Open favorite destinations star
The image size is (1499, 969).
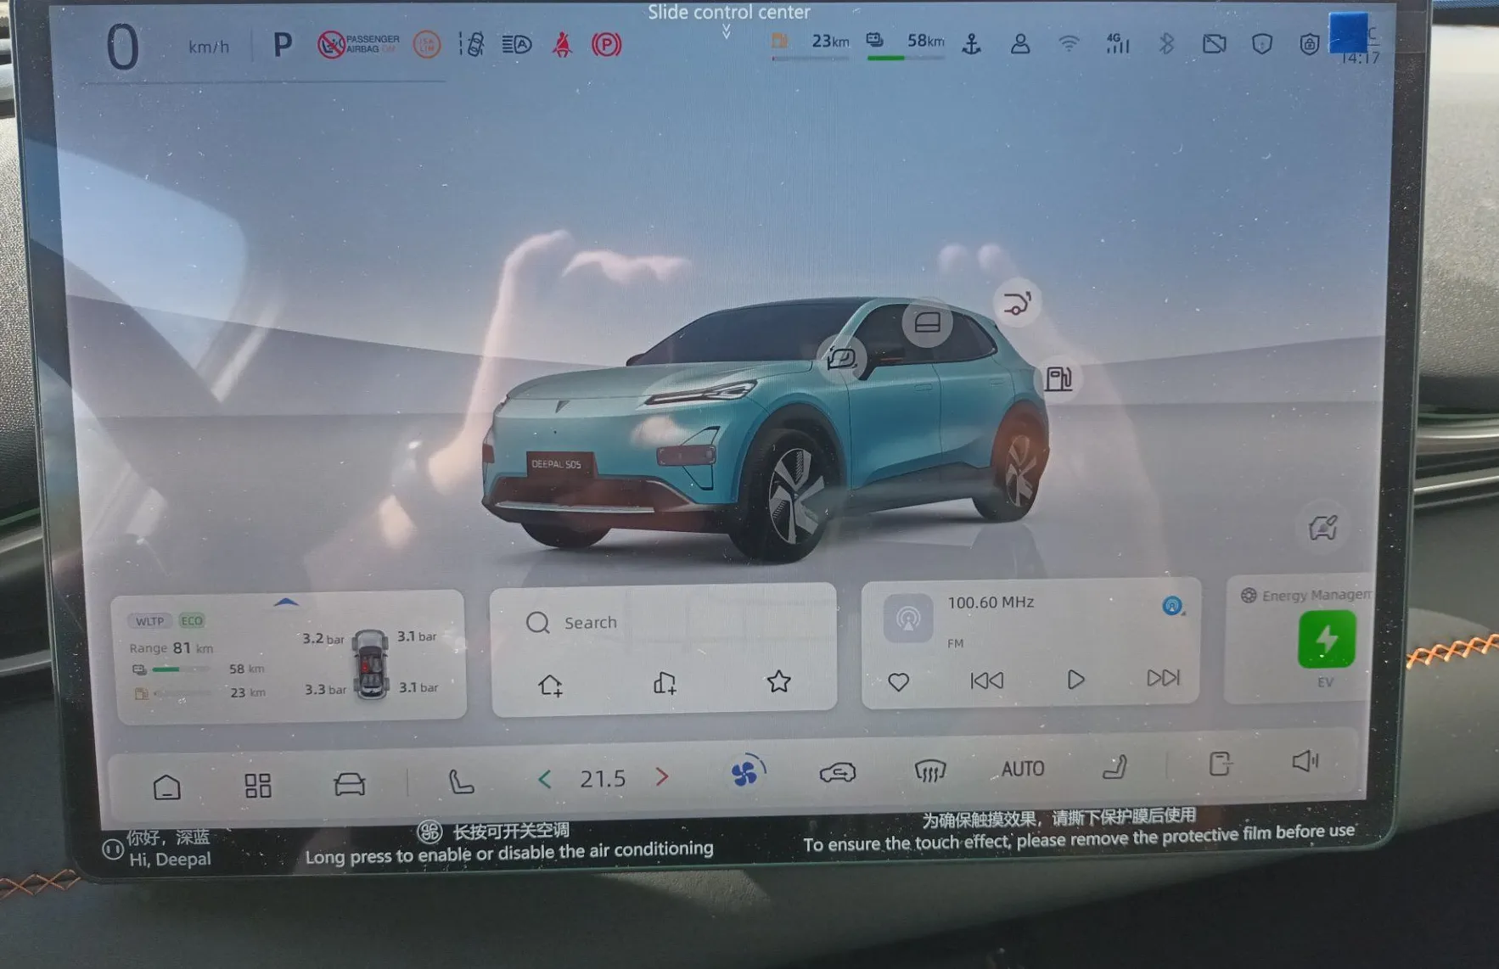point(778,681)
